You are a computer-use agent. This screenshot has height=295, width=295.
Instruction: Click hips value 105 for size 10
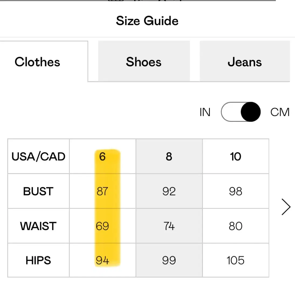(235, 261)
